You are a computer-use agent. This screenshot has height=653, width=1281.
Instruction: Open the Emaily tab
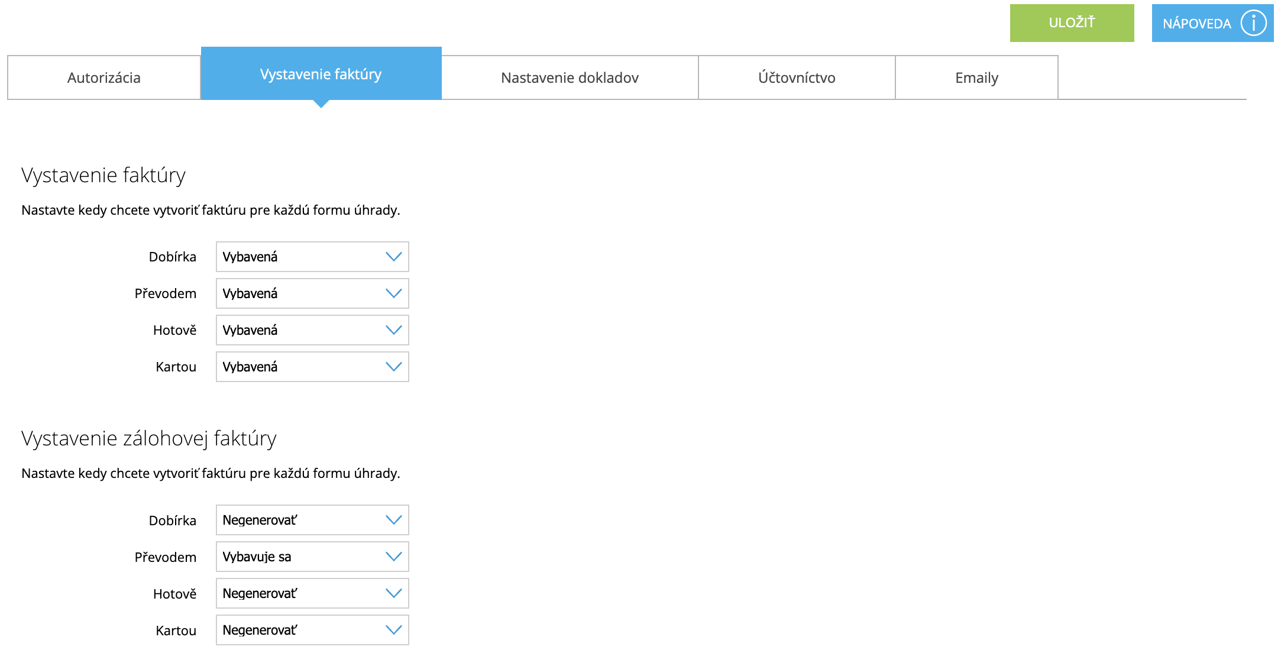(x=976, y=77)
